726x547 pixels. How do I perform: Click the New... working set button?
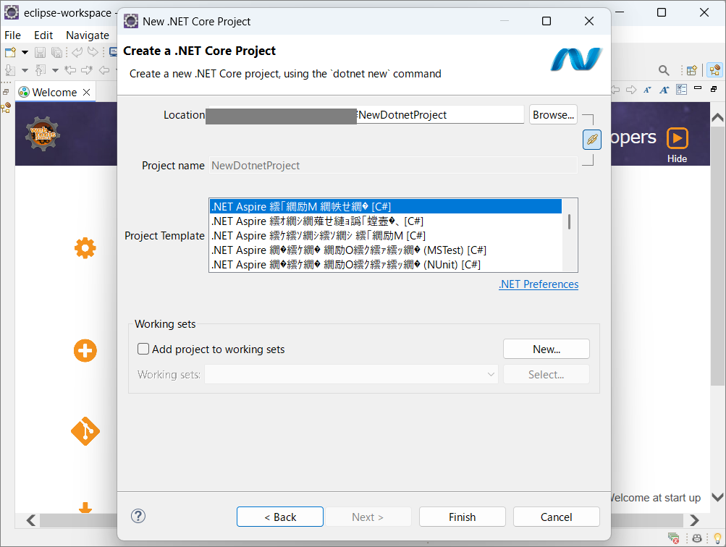pyautogui.click(x=546, y=349)
